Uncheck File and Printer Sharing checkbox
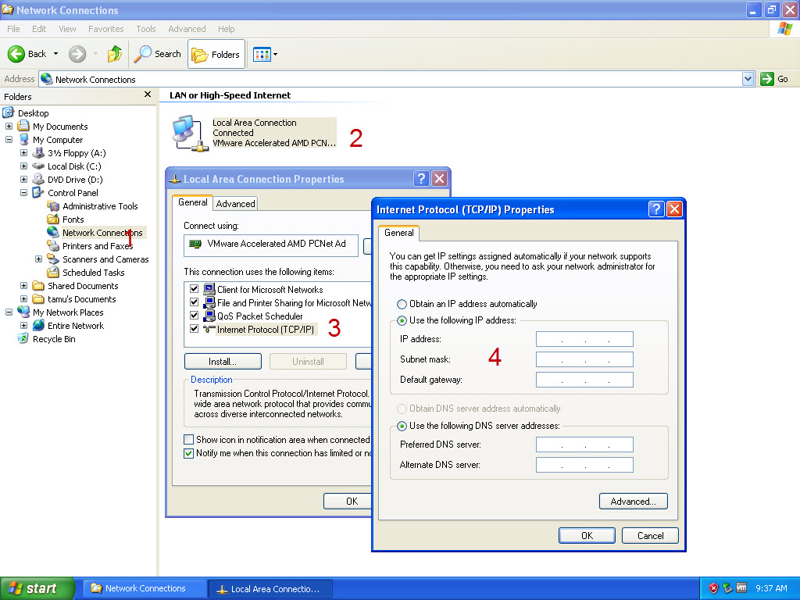800x600 pixels. tap(194, 302)
